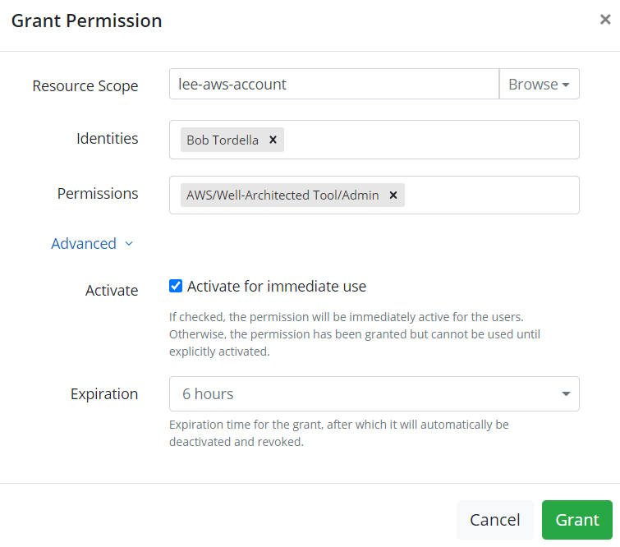Screen dimensions: 620x547
Task: Click the Expiration label
Action: tap(104, 394)
